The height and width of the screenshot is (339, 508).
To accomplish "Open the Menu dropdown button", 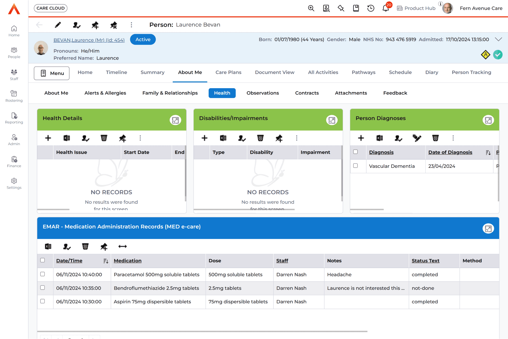I will 52,73.
